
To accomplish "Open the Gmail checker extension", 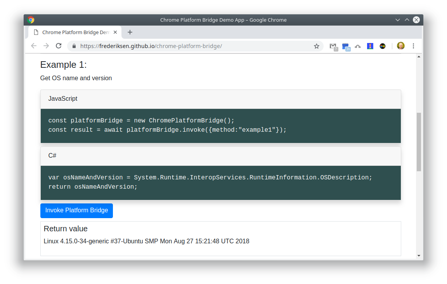I will click(x=333, y=46).
